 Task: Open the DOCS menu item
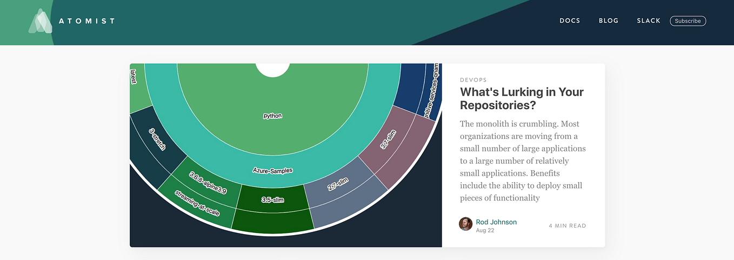point(570,21)
